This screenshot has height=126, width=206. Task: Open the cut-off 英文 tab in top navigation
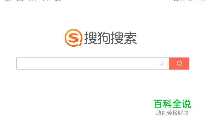click(x=20, y=0)
